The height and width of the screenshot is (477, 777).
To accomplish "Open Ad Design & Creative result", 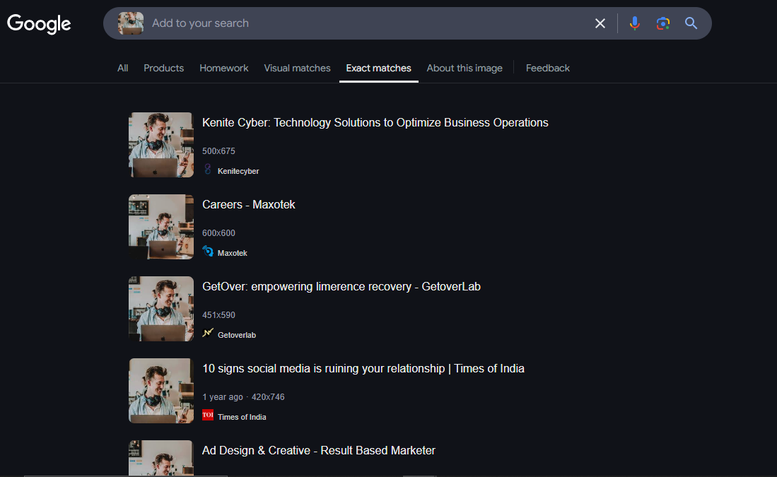I will (x=319, y=450).
